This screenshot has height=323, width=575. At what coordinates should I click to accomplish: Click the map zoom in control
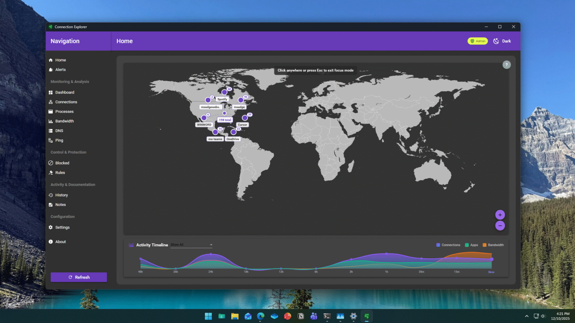500,215
